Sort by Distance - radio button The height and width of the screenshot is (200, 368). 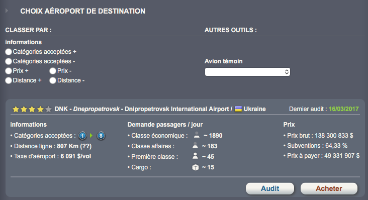pos(53,80)
